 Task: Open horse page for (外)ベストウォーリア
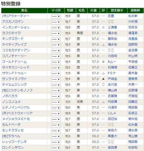17,113
